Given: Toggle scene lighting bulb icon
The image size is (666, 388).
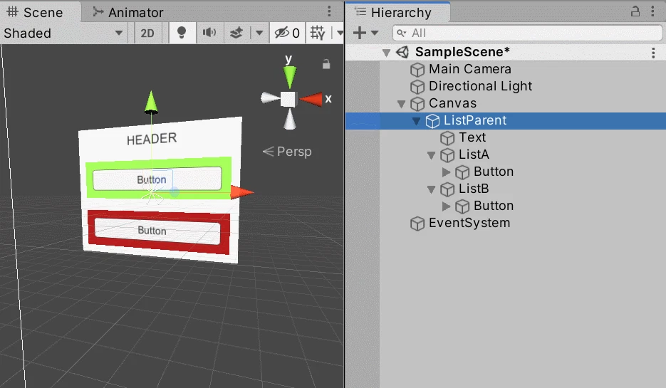Looking at the screenshot, I should click(182, 33).
